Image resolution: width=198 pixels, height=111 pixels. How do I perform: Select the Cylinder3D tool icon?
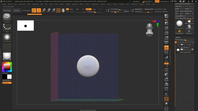(189, 27)
